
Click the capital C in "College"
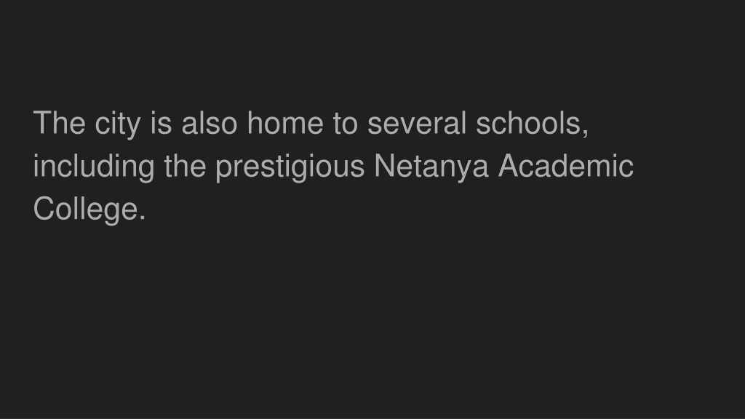click(x=43, y=208)
